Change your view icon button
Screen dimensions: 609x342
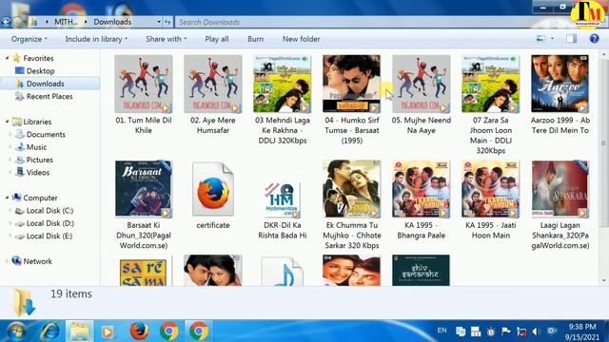click(540, 38)
